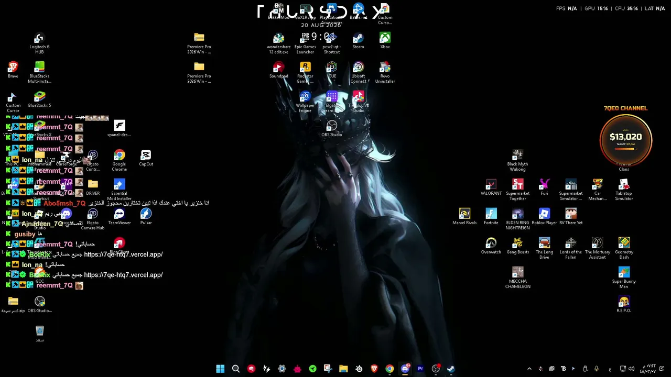Select the xpanel-des desktop icon

(x=119, y=128)
